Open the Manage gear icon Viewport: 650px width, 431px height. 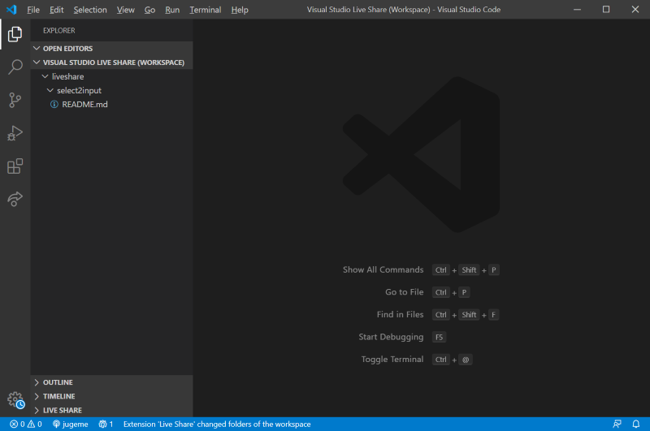click(15, 400)
